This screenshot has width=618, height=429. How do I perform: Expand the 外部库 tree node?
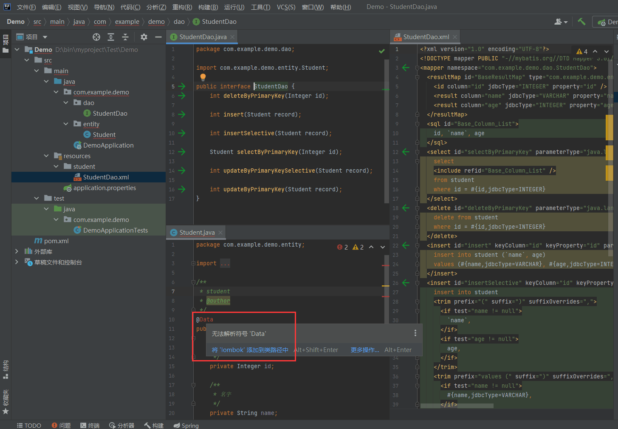[x=17, y=251]
